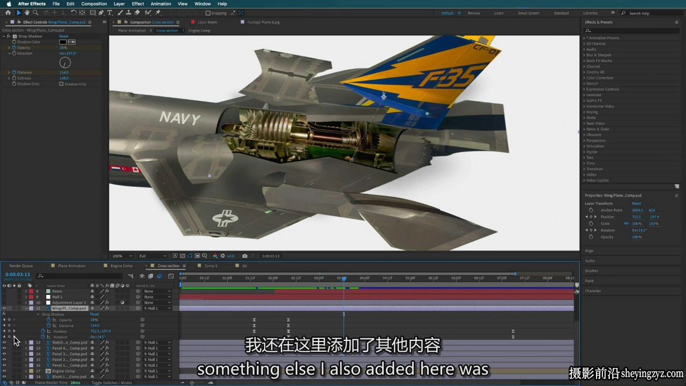The height and width of the screenshot is (386, 686).
Task: Click the timeline layer search field
Action: tap(80, 276)
